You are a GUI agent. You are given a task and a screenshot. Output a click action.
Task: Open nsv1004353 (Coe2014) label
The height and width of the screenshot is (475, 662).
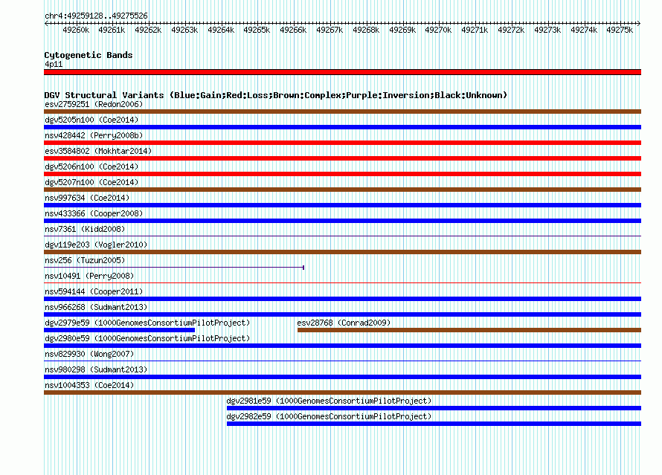point(89,385)
